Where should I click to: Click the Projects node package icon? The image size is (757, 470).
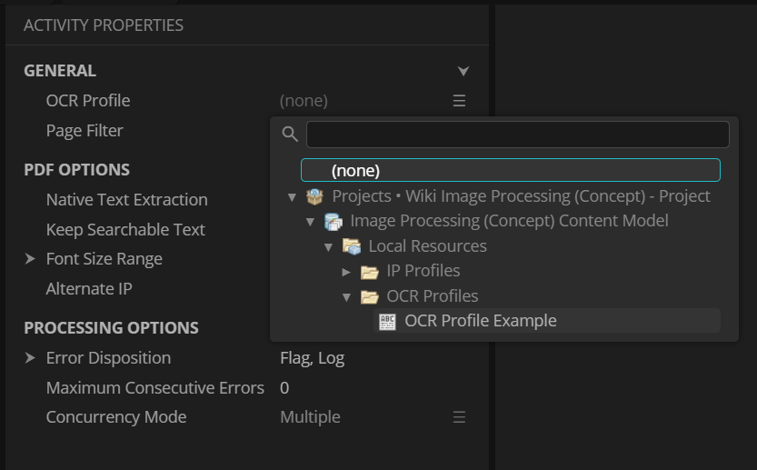click(314, 196)
